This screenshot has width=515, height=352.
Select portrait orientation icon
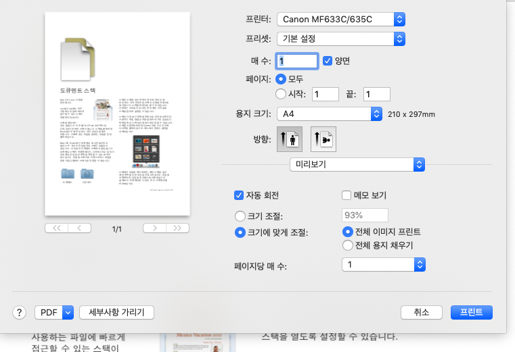(x=290, y=139)
